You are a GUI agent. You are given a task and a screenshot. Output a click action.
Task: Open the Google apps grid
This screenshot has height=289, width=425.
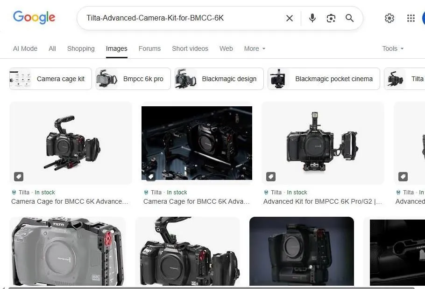pos(411,18)
